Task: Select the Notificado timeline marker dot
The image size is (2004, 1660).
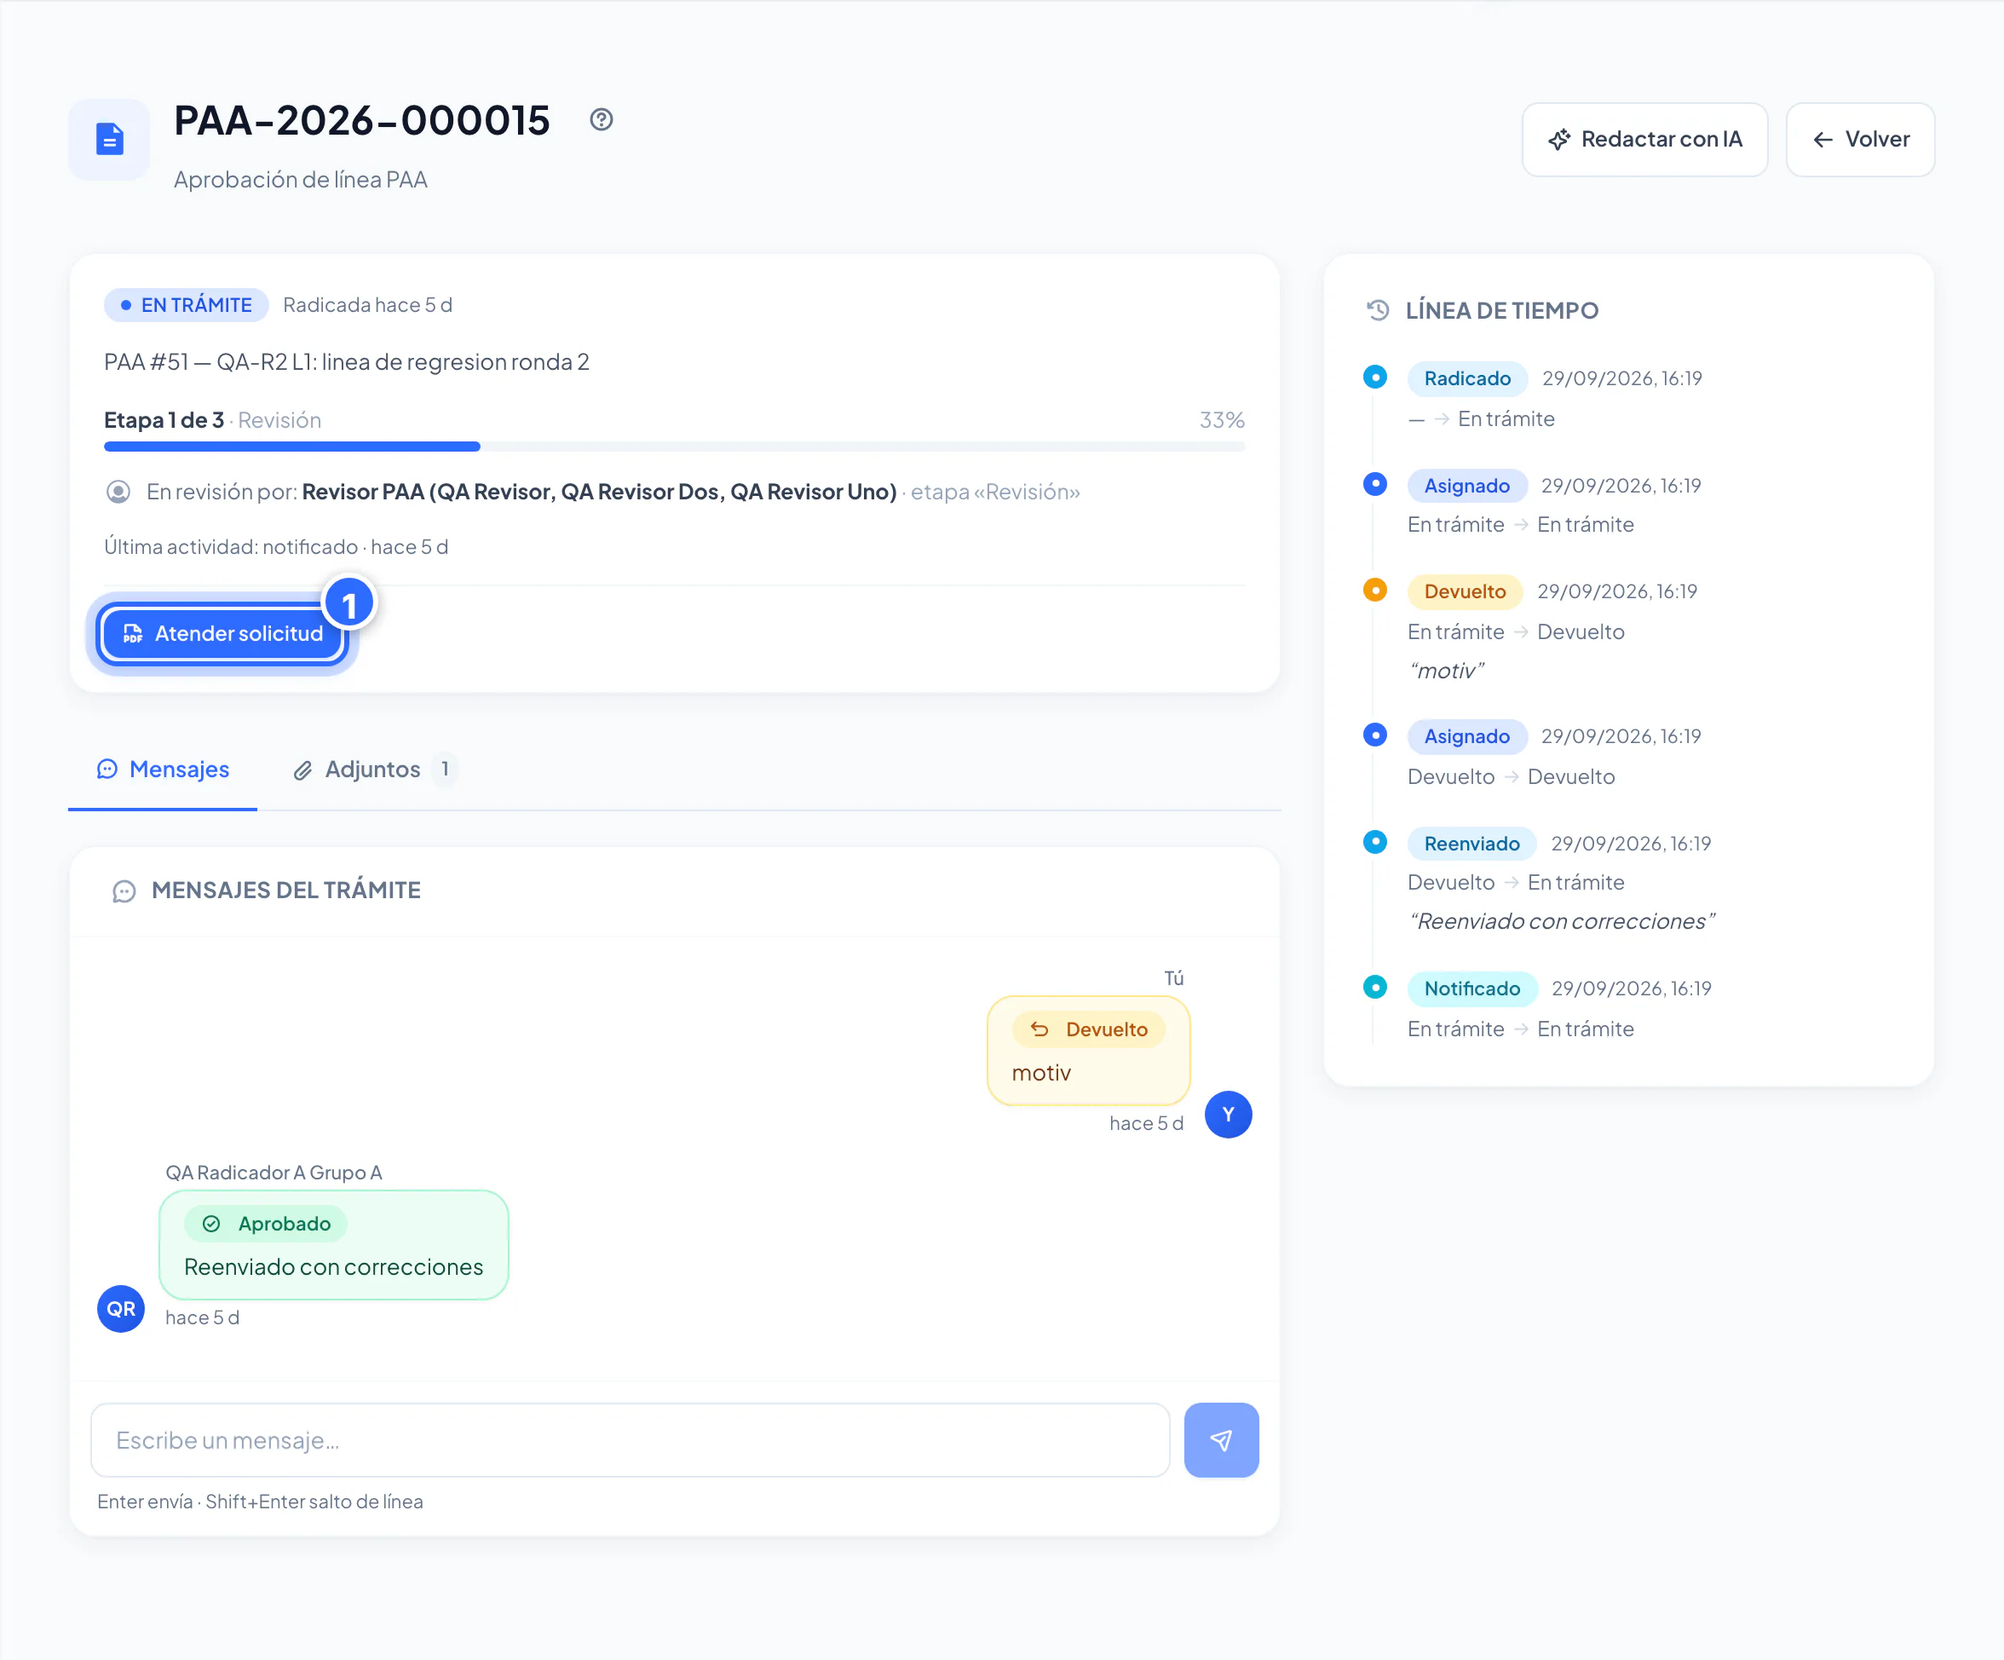Action: coord(1375,987)
